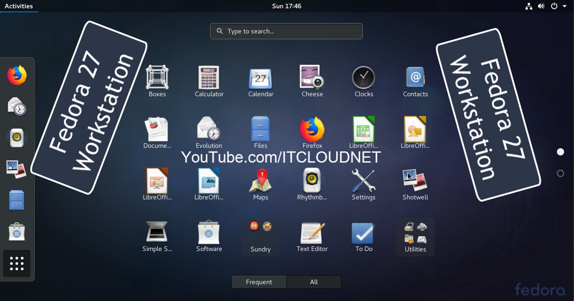Click the Files cabinet icon in the dash
Image resolution: width=574 pixels, height=301 pixels.
17,201
